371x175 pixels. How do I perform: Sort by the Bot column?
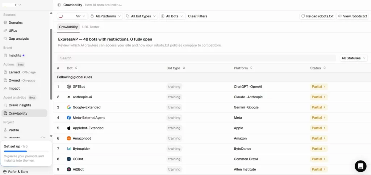pyautogui.click(x=72, y=68)
